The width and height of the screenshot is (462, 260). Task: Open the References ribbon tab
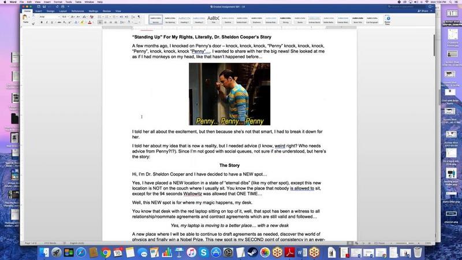tap(77, 11)
